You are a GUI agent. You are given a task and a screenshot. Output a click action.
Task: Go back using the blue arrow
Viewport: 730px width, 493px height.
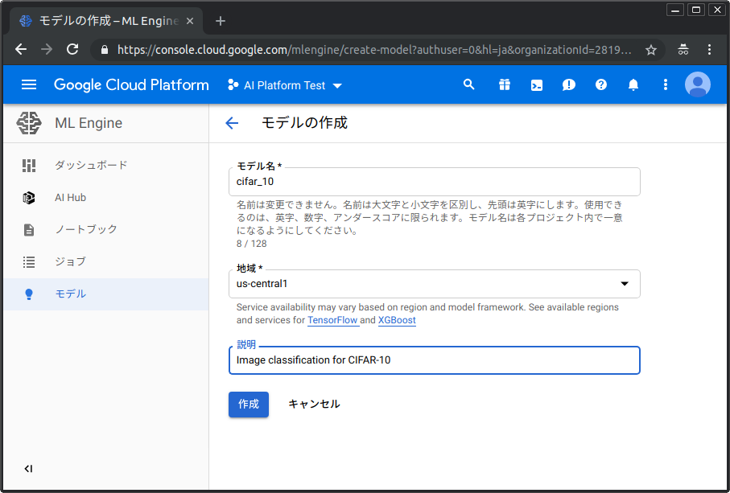pyautogui.click(x=231, y=123)
